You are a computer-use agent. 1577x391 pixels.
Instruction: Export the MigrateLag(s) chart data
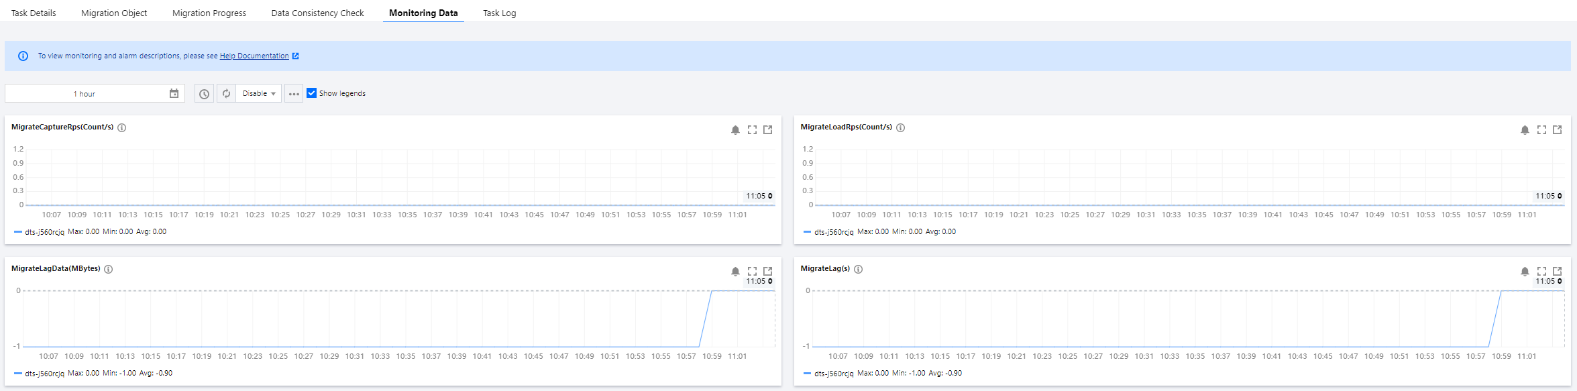click(1558, 272)
